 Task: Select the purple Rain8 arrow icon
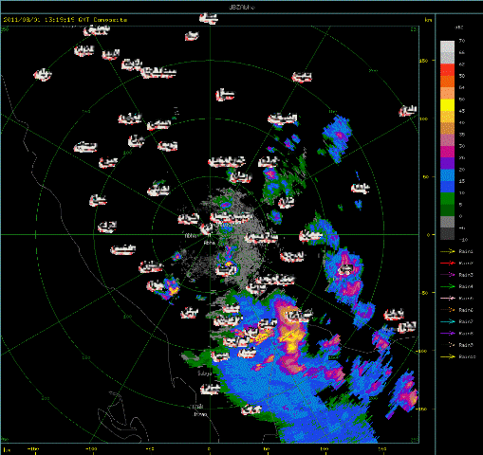(x=448, y=333)
